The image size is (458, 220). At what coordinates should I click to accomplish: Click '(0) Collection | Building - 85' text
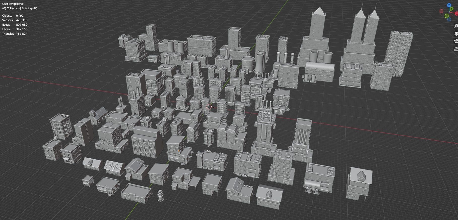(20, 8)
